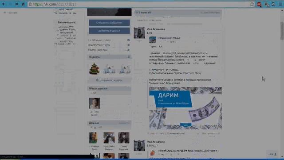Open the ДАРИМ dollar bills image
The image size is (284, 160).
[185, 108]
